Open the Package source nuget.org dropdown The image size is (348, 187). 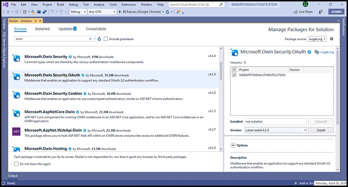click(x=317, y=39)
